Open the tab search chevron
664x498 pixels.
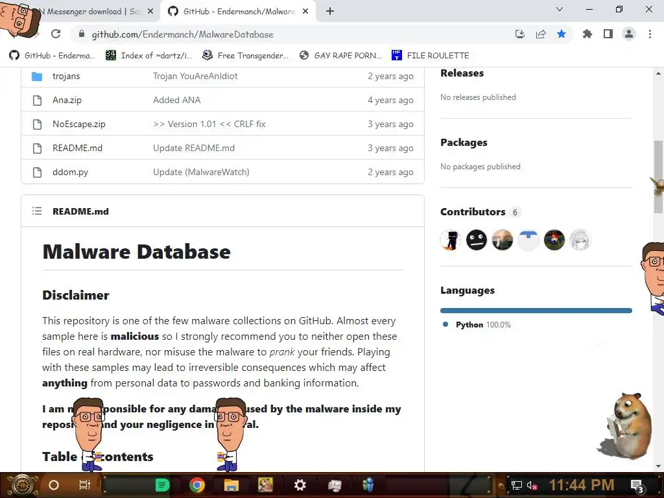click(560, 9)
